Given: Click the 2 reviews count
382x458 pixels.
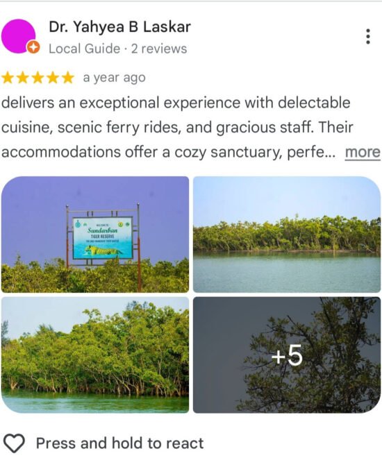Looking at the screenshot, I should 159,49.
